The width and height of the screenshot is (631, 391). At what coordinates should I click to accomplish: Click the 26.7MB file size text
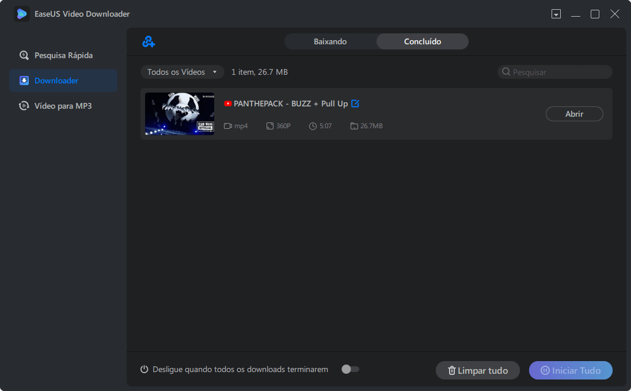pyautogui.click(x=371, y=126)
